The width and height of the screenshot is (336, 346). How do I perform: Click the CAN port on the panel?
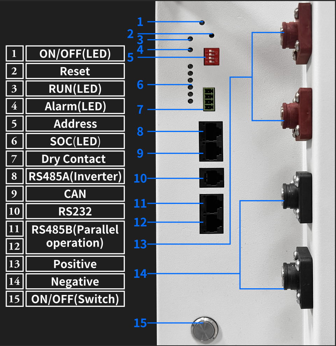tap(211, 151)
